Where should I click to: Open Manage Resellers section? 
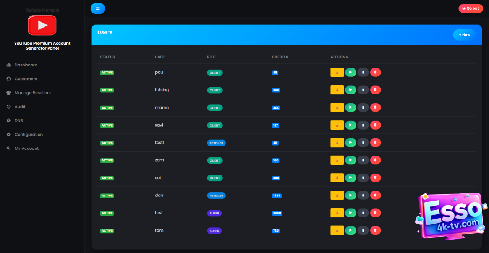click(32, 93)
